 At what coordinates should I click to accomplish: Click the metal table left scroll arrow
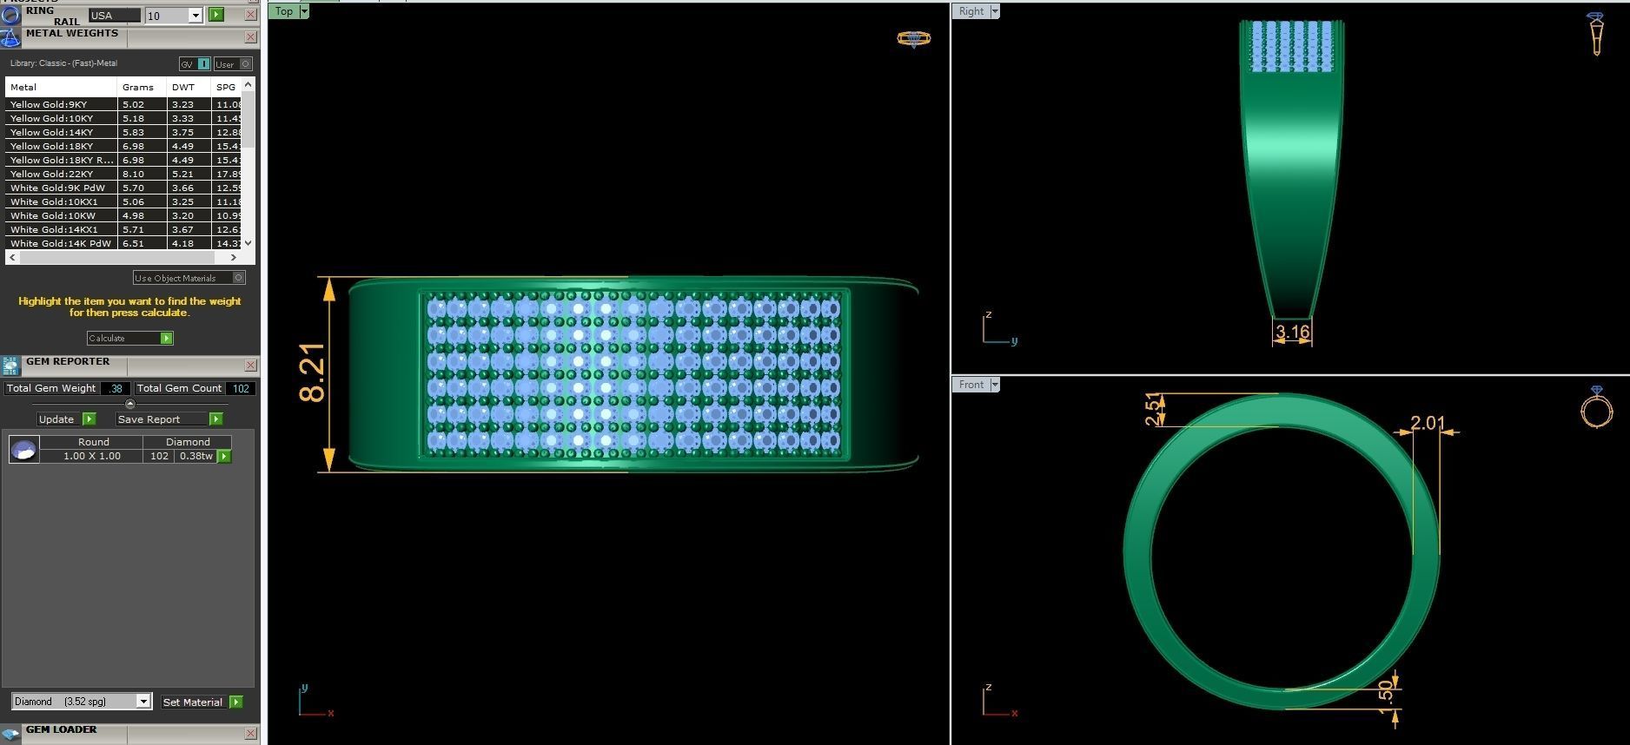pyautogui.click(x=12, y=258)
